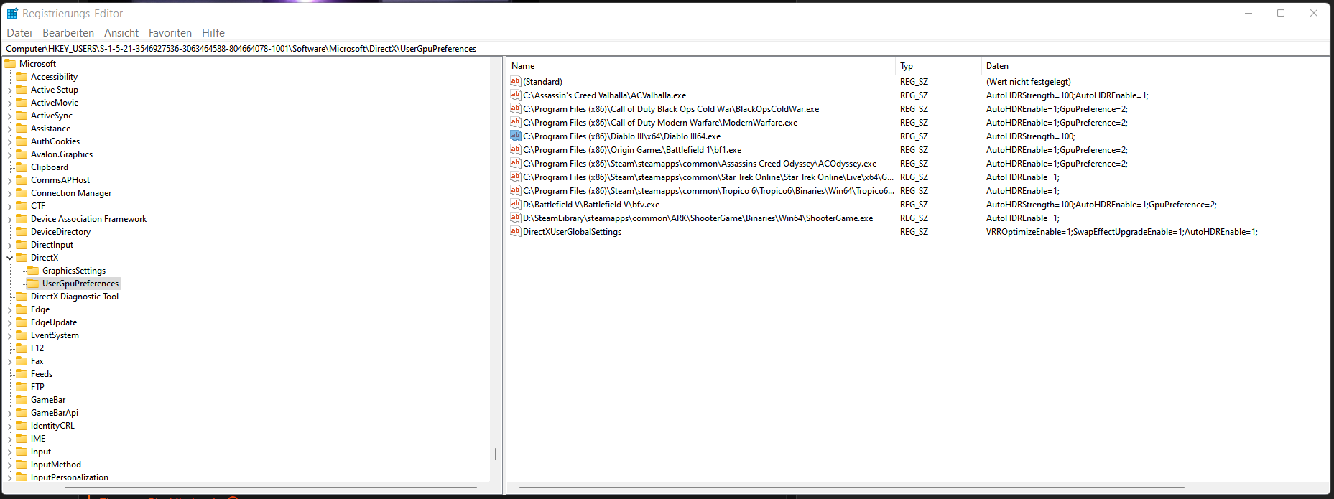The height and width of the screenshot is (499, 1334).
Task: Click the folder icon of UserGpuPreferences key
Action: 33,284
